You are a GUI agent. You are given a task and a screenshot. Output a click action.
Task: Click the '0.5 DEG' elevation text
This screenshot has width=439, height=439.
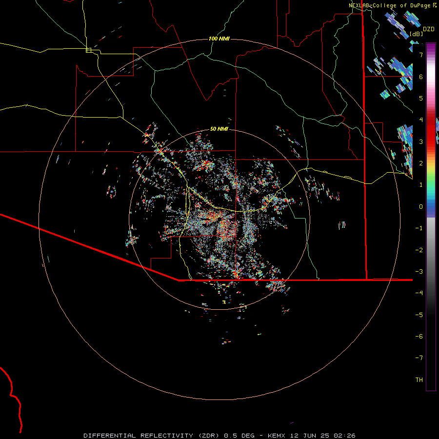[x=239, y=436]
